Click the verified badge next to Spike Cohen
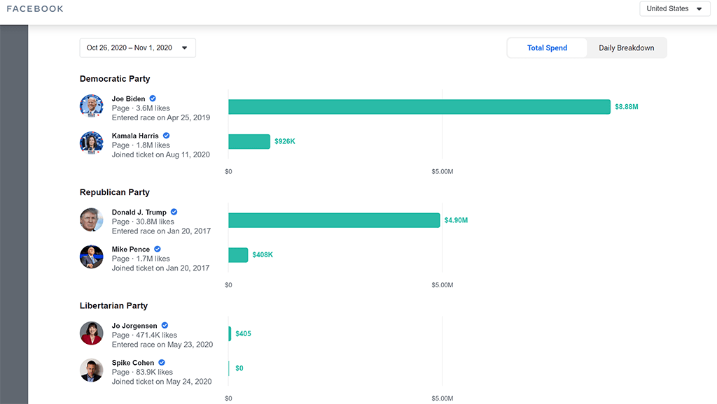717x404 pixels. tap(162, 362)
